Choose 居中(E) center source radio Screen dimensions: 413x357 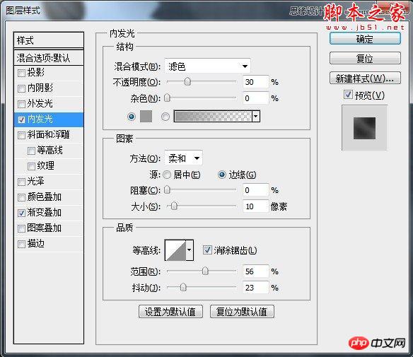167,175
